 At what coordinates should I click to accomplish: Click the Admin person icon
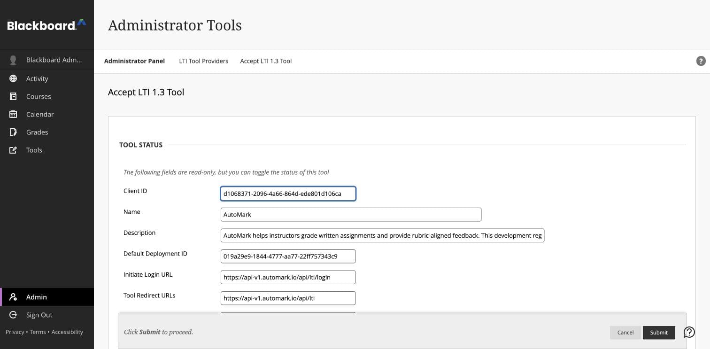[13, 297]
